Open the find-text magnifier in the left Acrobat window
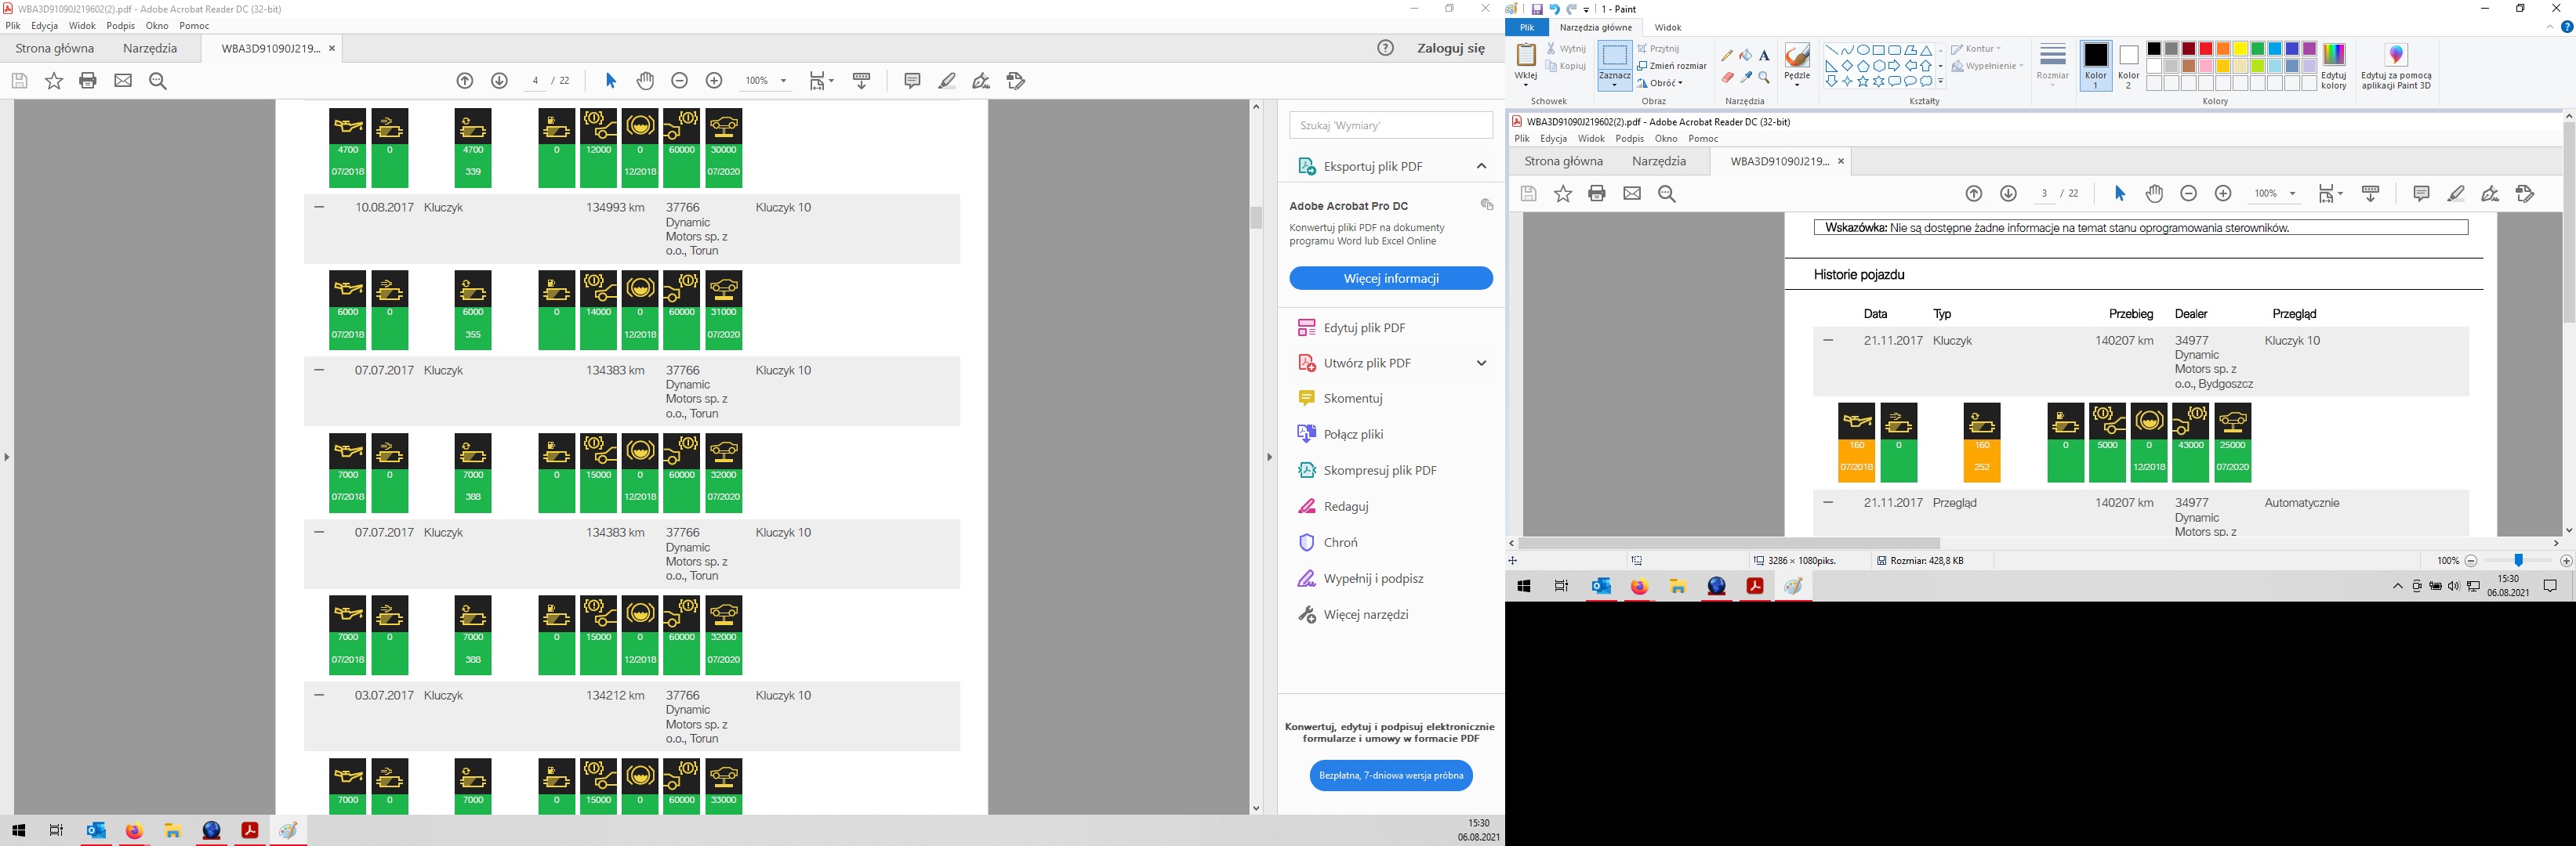Viewport: 2576px width, 846px height. tap(158, 81)
